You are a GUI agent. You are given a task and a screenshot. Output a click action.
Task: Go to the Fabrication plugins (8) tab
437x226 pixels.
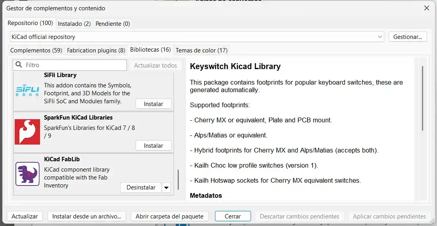pos(96,50)
